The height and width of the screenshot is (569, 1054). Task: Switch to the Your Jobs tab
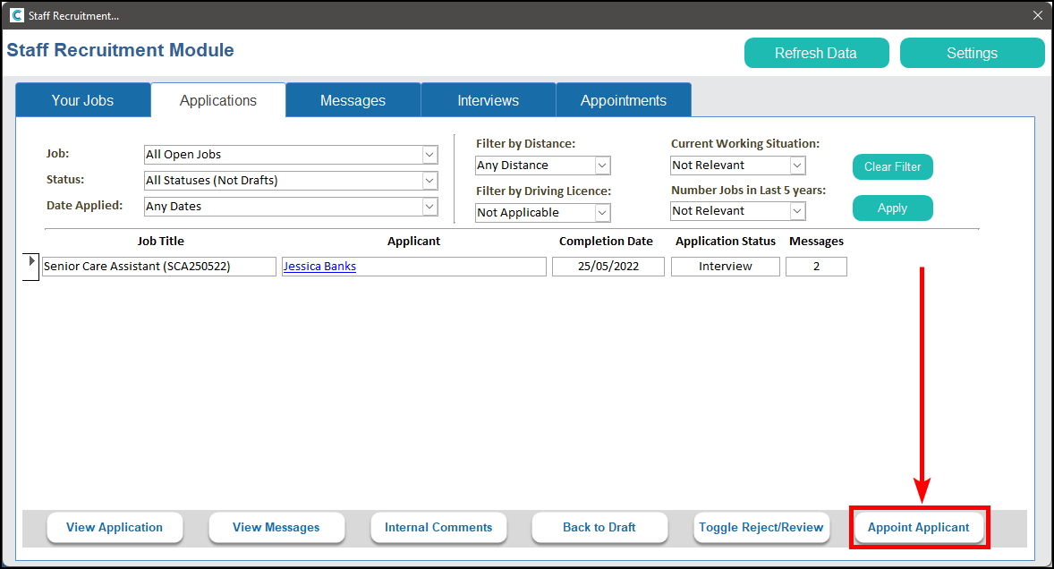click(x=82, y=100)
